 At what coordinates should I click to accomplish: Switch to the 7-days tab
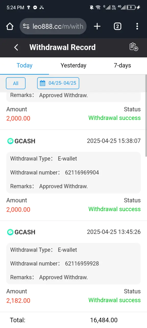click(122, 65)
